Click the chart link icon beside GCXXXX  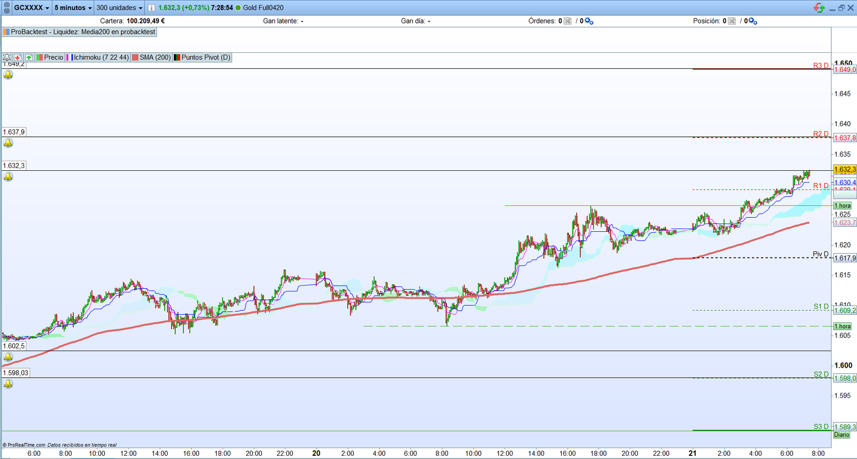coord(6,8)
